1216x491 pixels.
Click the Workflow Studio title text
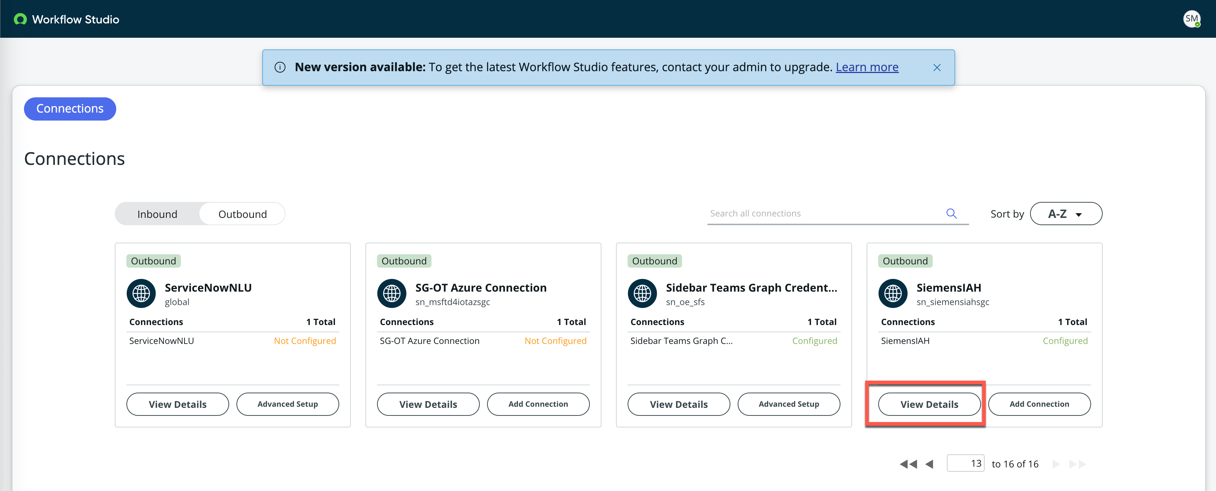pos(76,19)
